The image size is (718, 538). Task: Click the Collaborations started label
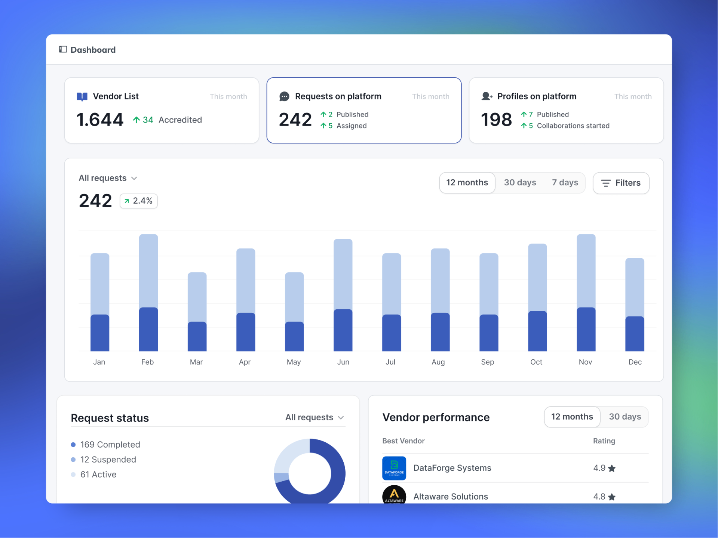pyautogui.click(x=573, y=126)
